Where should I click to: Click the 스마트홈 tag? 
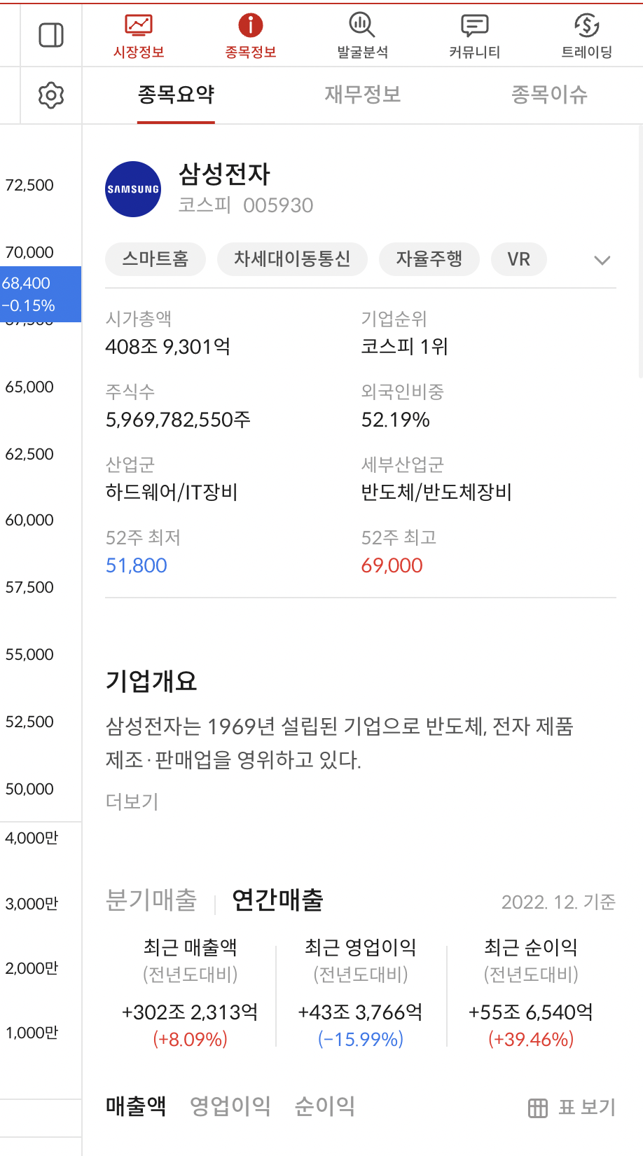(x=155, y=259)
